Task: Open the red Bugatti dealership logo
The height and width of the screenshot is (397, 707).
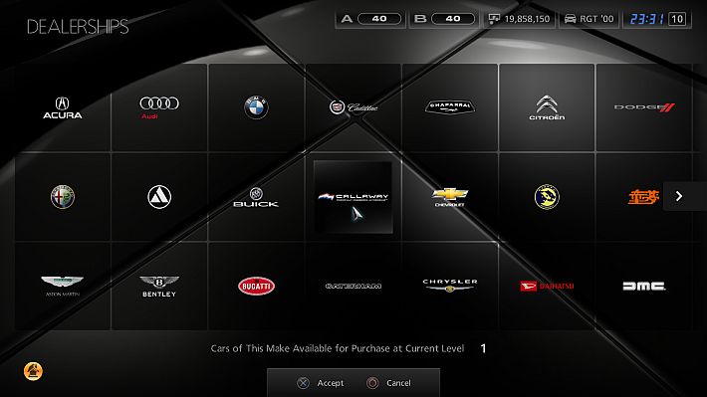Action: (256, 286)
